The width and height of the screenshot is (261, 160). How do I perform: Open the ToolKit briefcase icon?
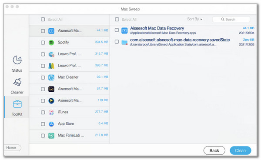point(17,104)
